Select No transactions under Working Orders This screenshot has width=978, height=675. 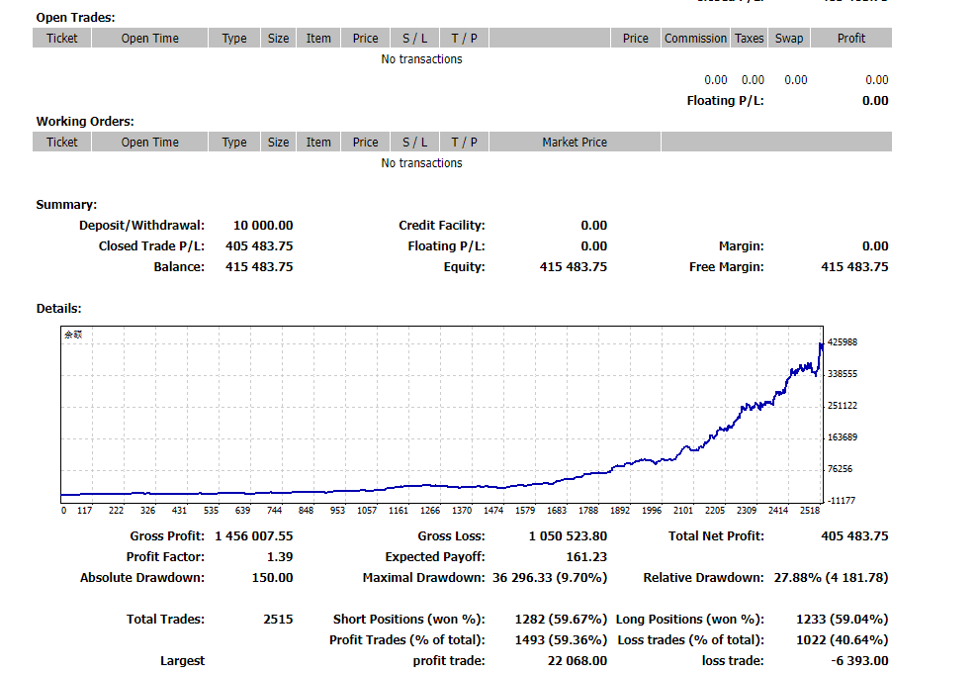click(421, 162)
